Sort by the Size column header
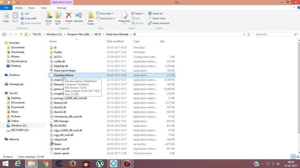Image resolution: width=300 pixels, height=168 pixels. pos(162,42)
